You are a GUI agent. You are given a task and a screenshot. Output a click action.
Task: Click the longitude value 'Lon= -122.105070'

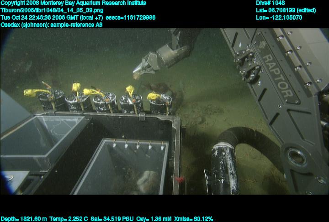279,18
